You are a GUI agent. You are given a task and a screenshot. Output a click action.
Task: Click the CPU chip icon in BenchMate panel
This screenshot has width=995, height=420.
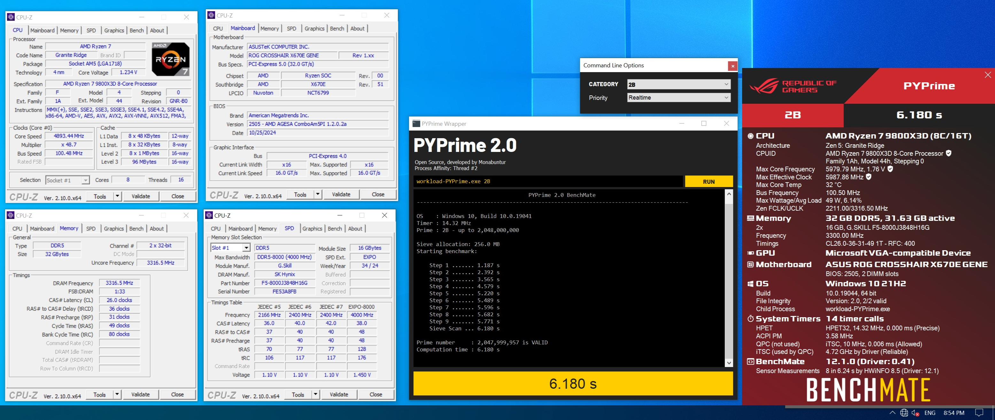click(751, 136)
